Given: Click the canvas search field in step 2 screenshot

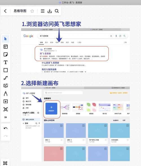Looking at the screenshot, I should tap(63, 93).
